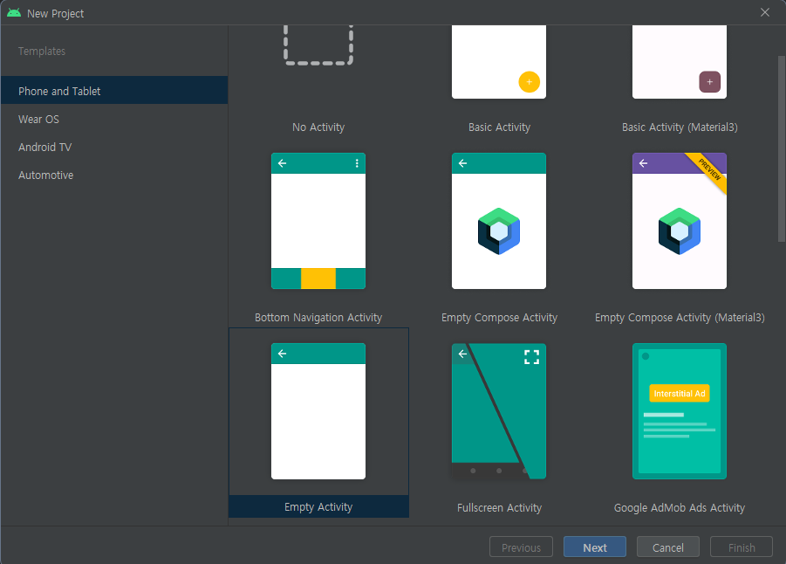
Task: Choose Empty Compose Activity (Material3) preview thumbnail
Action: pos(680,221)
